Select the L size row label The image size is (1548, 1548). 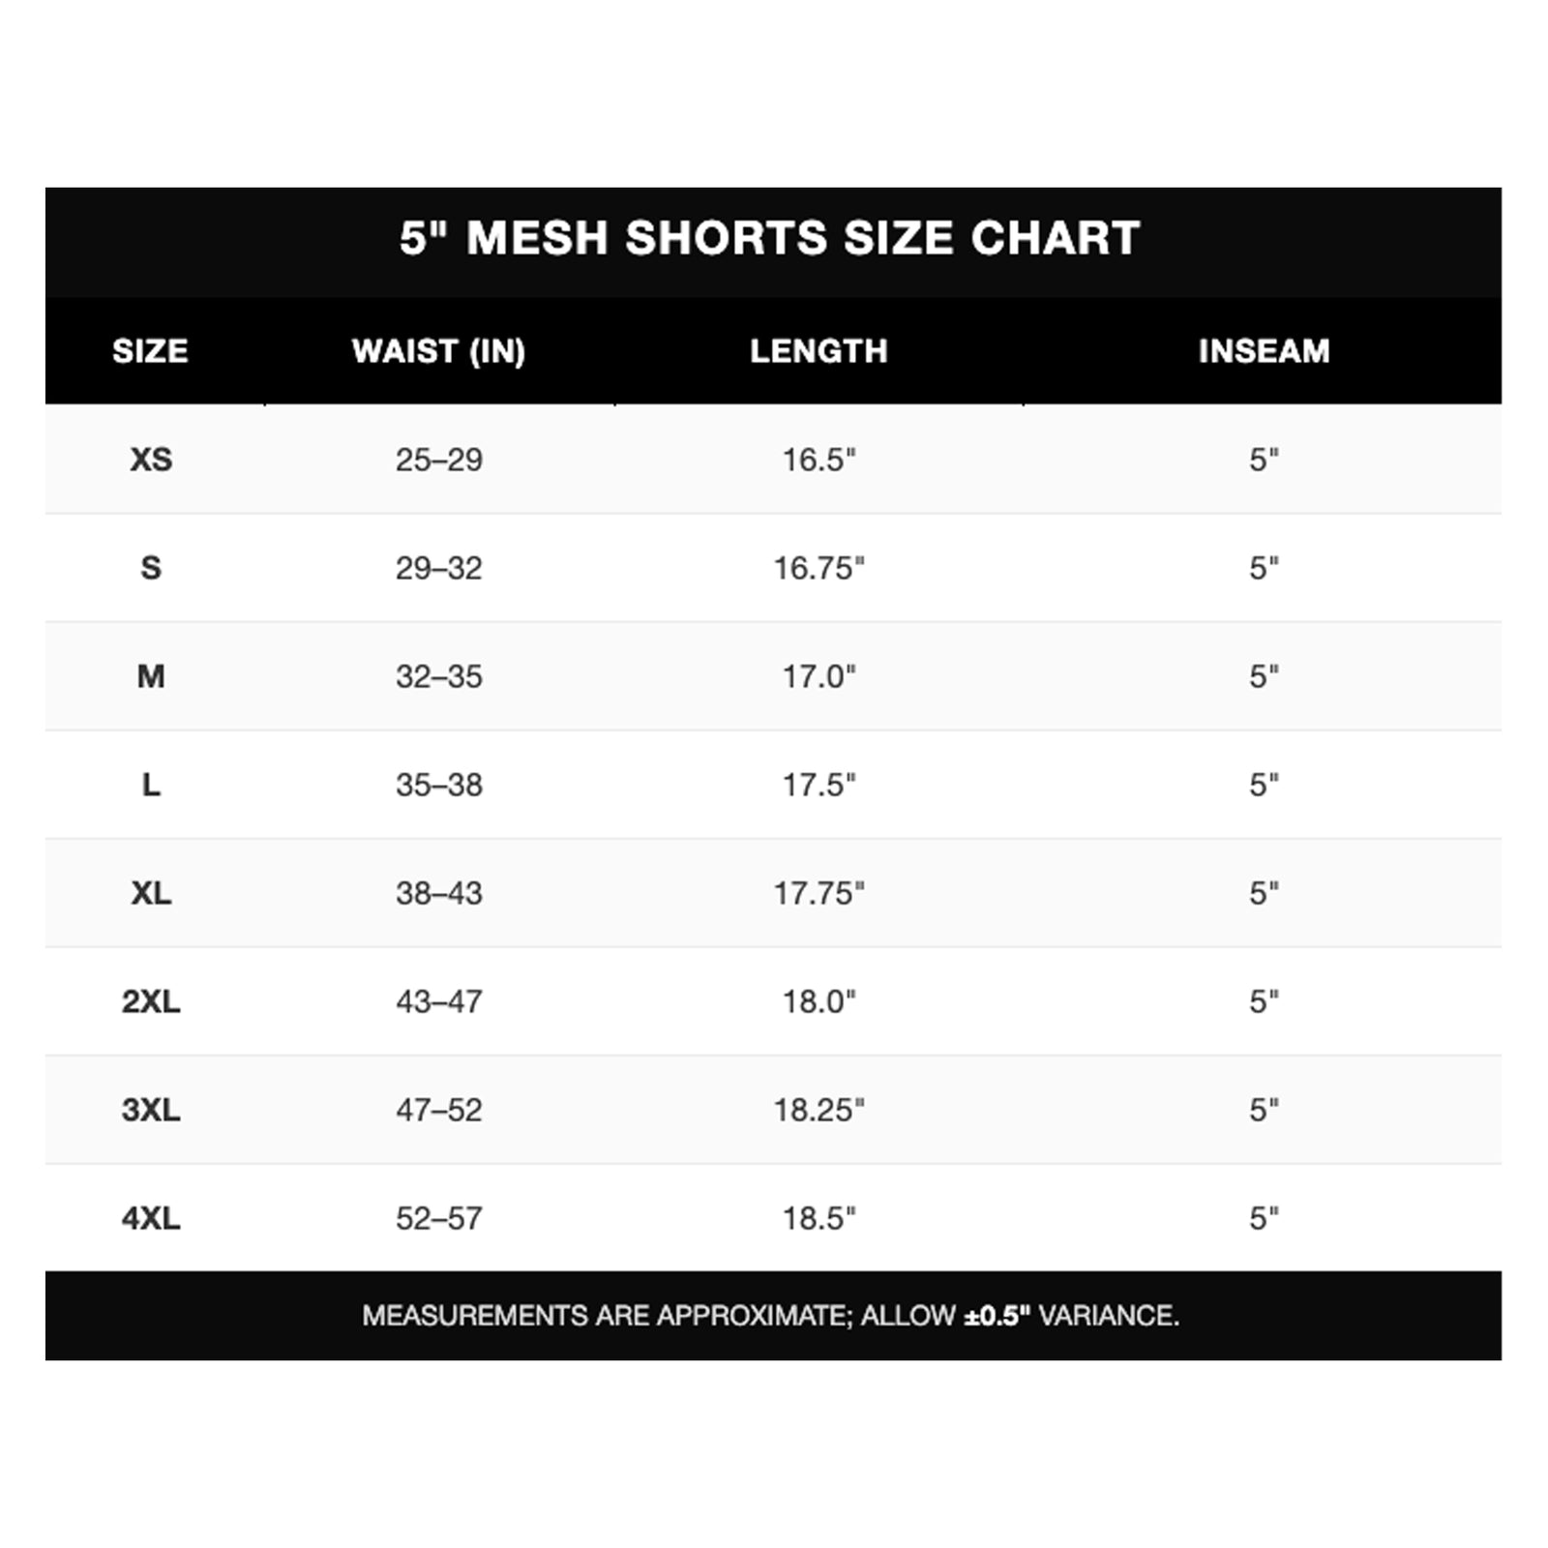[x=151, y=785]
